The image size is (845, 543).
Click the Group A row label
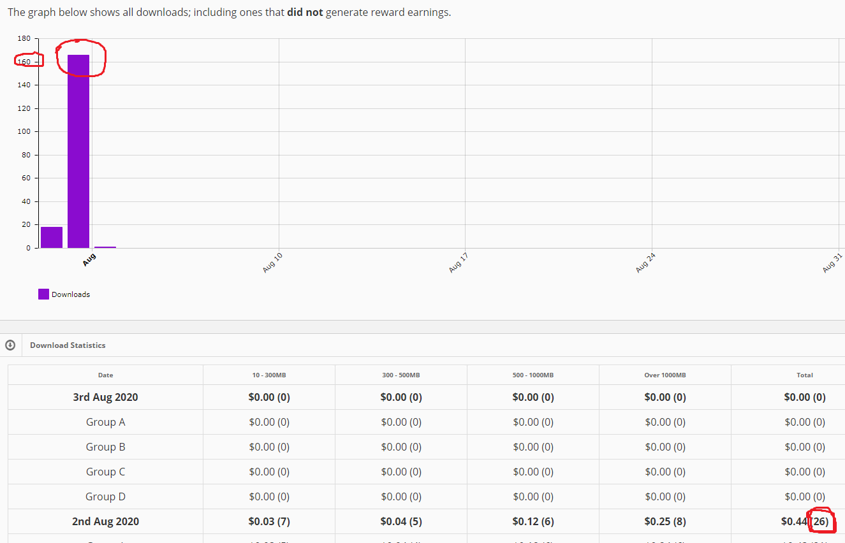click(x=105, y=422)
